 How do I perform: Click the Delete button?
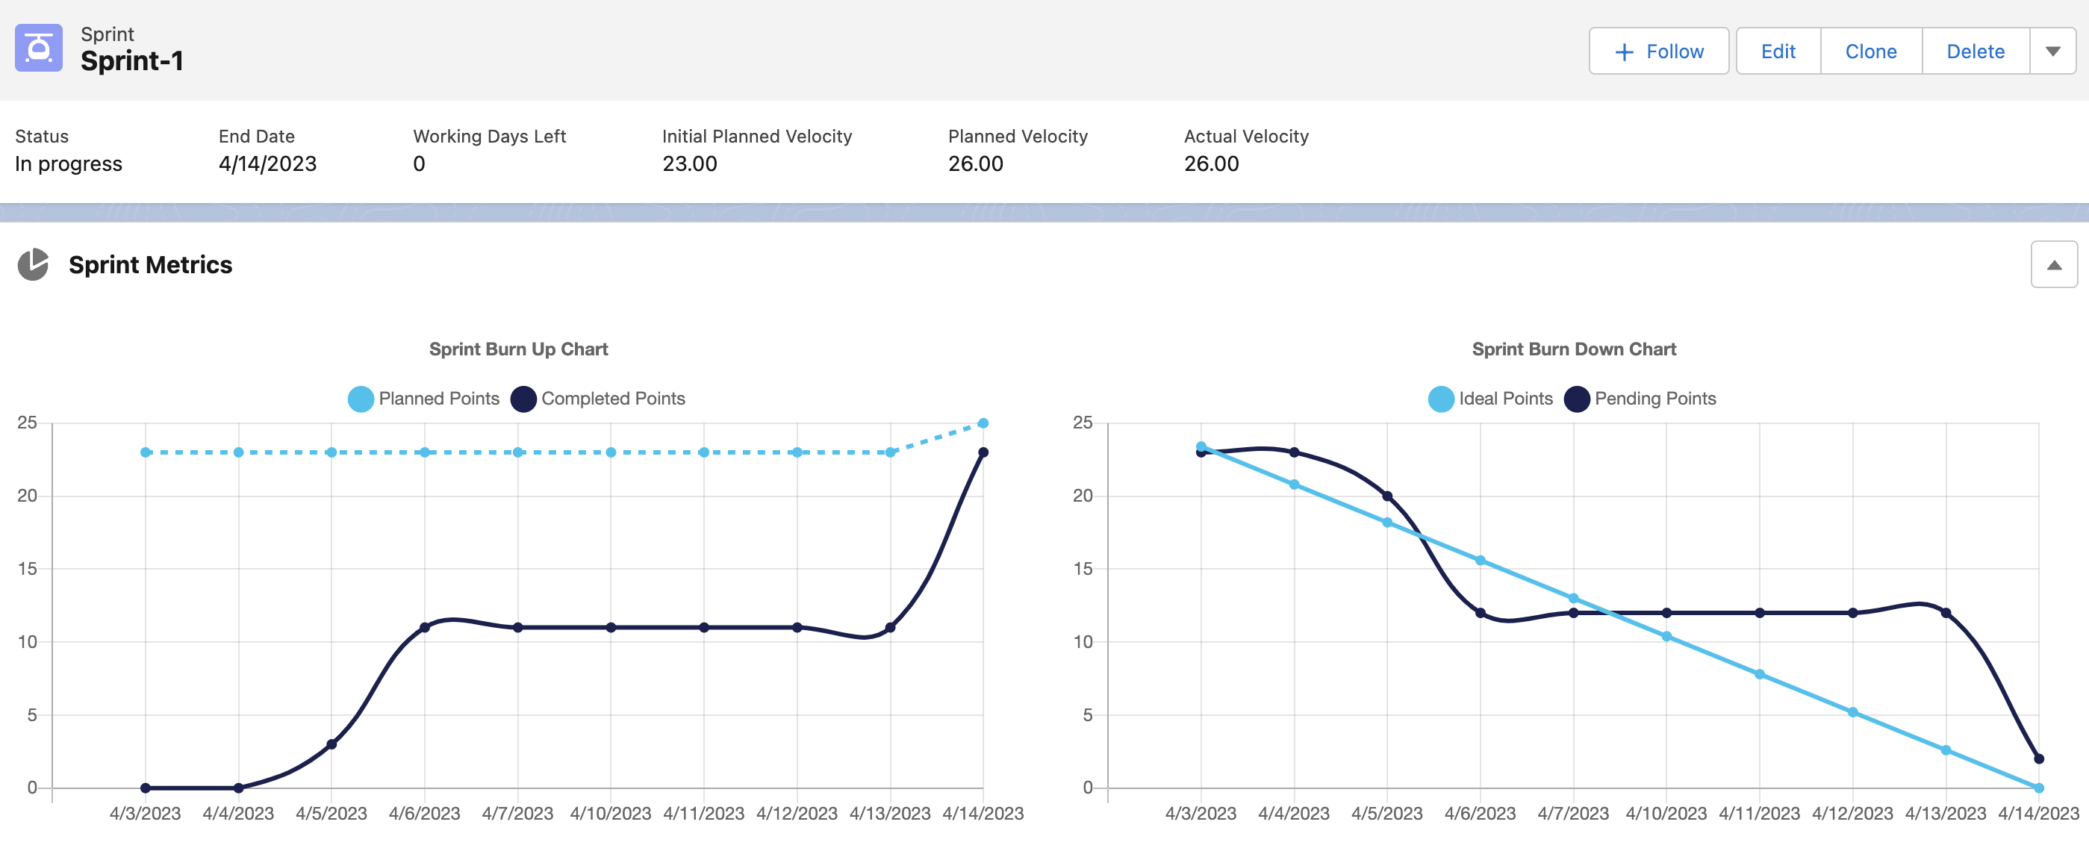point(1976,51)
